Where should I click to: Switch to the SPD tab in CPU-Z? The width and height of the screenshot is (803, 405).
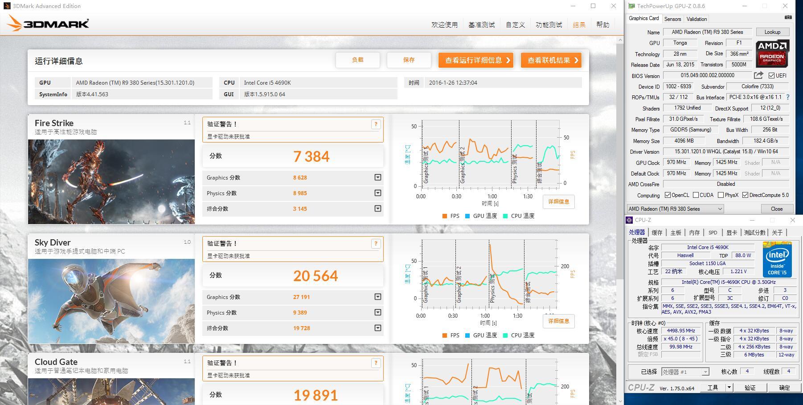713,232
